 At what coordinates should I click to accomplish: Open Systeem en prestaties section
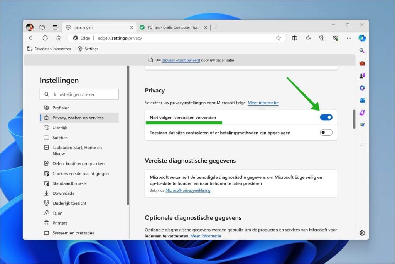click(79, 233)
